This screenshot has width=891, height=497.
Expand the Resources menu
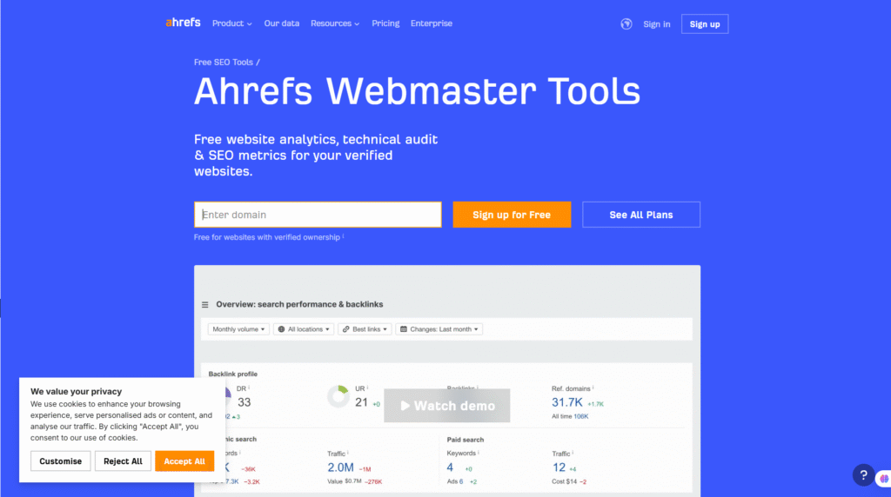(334, 23)
